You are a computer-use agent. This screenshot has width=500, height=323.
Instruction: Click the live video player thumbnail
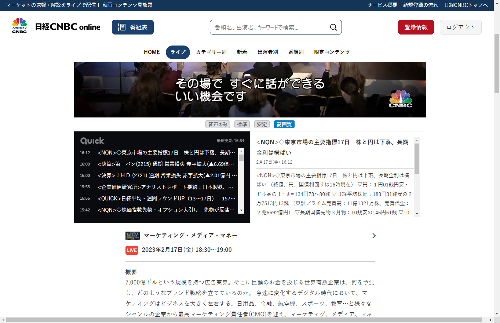pos(250,90)
